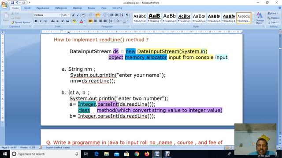Open the Word help button
Viewport: 282px width, 158px height.
280,8
